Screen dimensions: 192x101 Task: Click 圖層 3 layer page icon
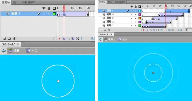coord(104,18)
